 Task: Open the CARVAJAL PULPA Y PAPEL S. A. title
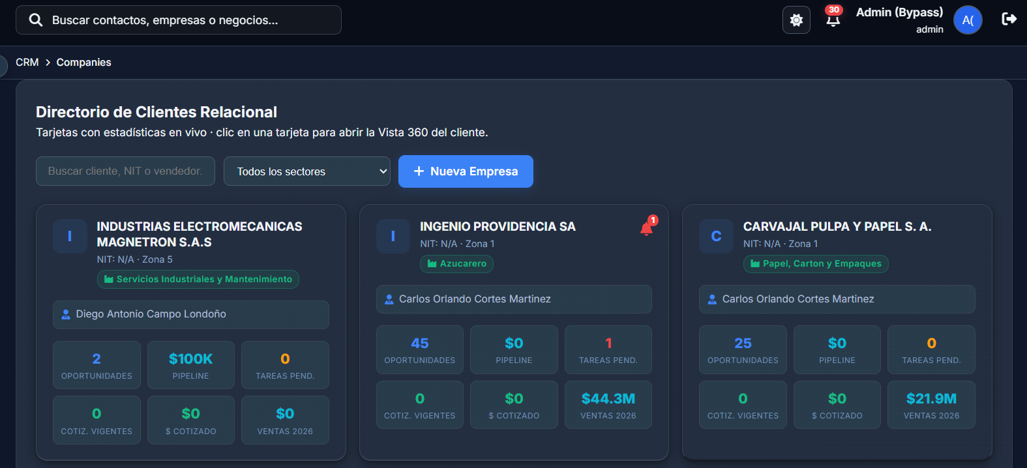pos(837,227)
